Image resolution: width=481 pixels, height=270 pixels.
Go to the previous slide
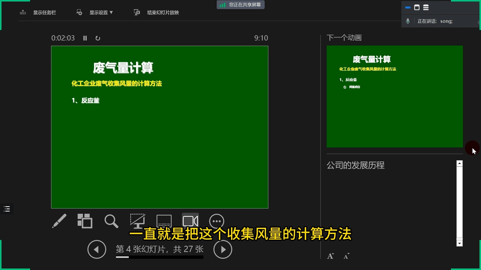click(97, 249)
